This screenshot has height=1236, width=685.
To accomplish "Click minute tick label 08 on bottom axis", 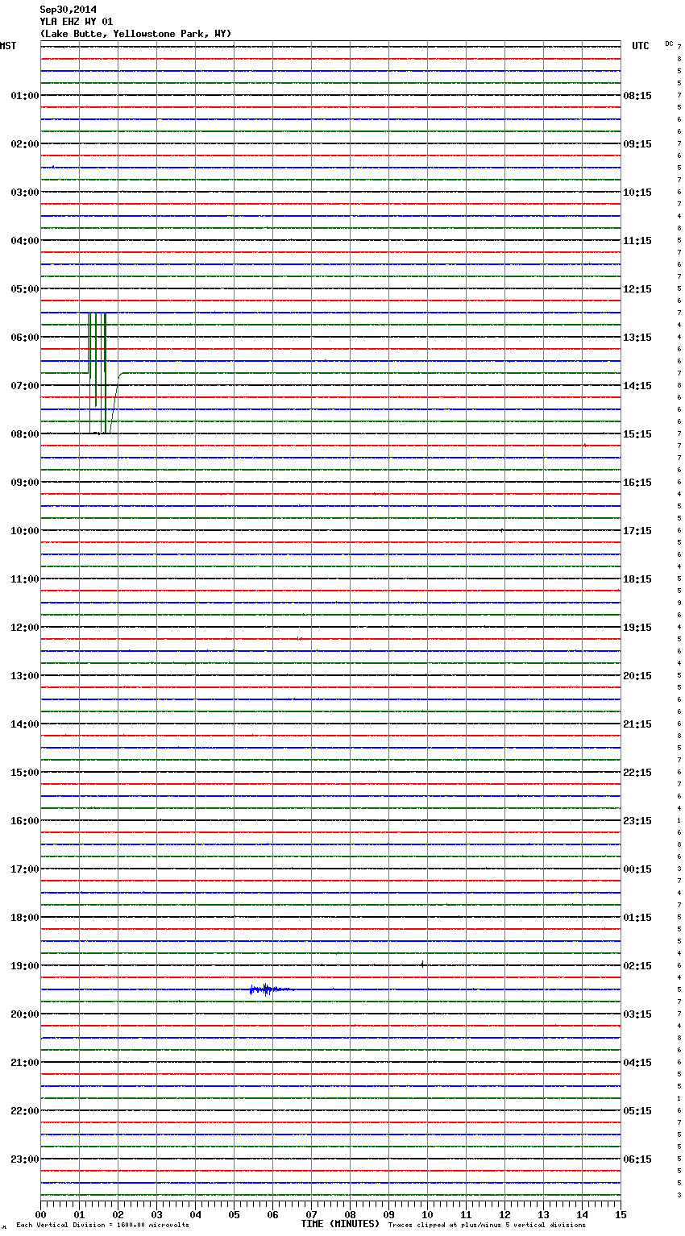I will click(x=350, y=1214).
